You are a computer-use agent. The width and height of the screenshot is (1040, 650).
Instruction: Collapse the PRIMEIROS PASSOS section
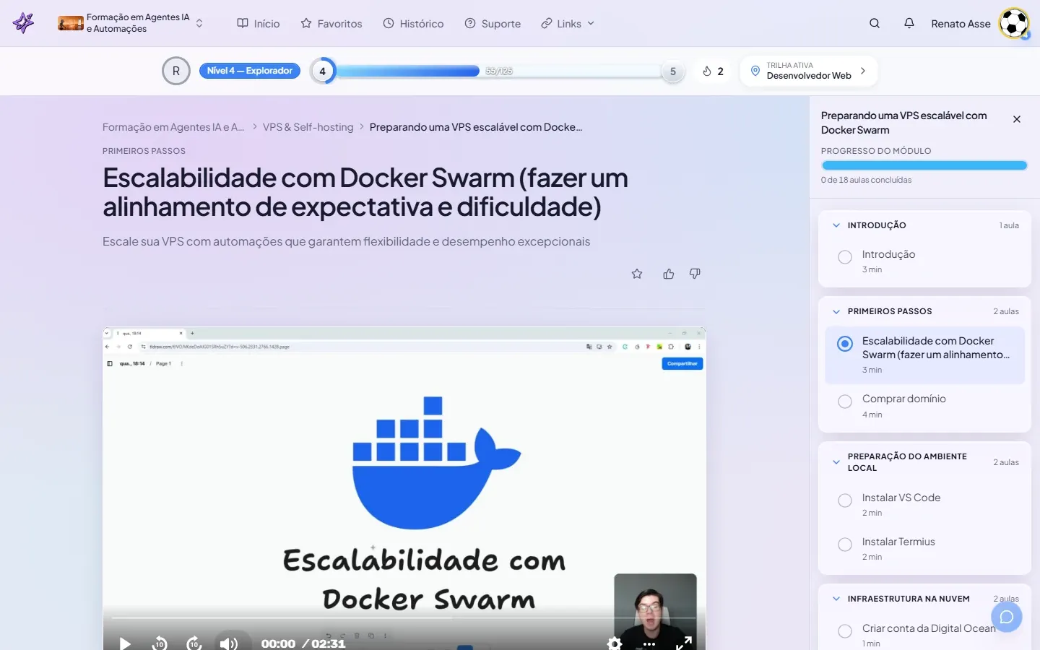point(836,311)
